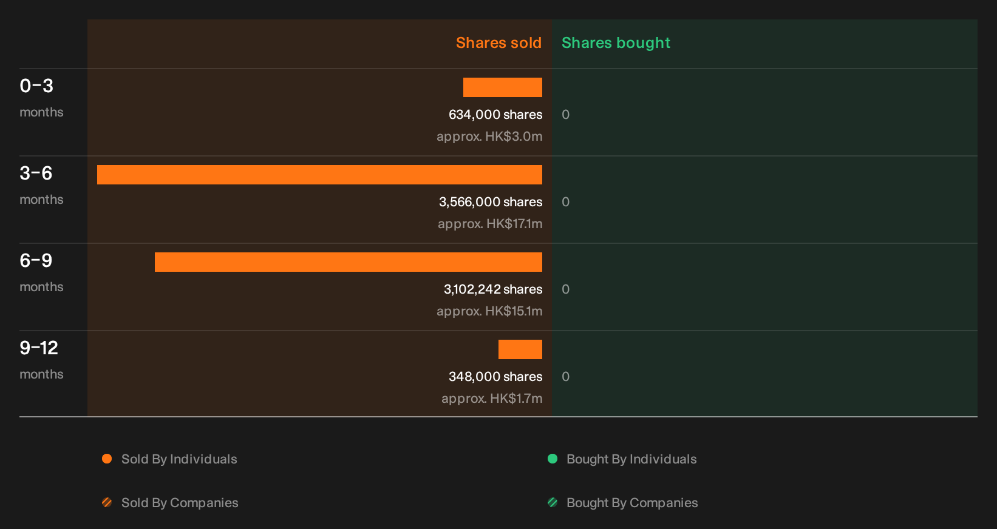Click the 0 bought value in 0-3 months row

click(x=565, y=115)
